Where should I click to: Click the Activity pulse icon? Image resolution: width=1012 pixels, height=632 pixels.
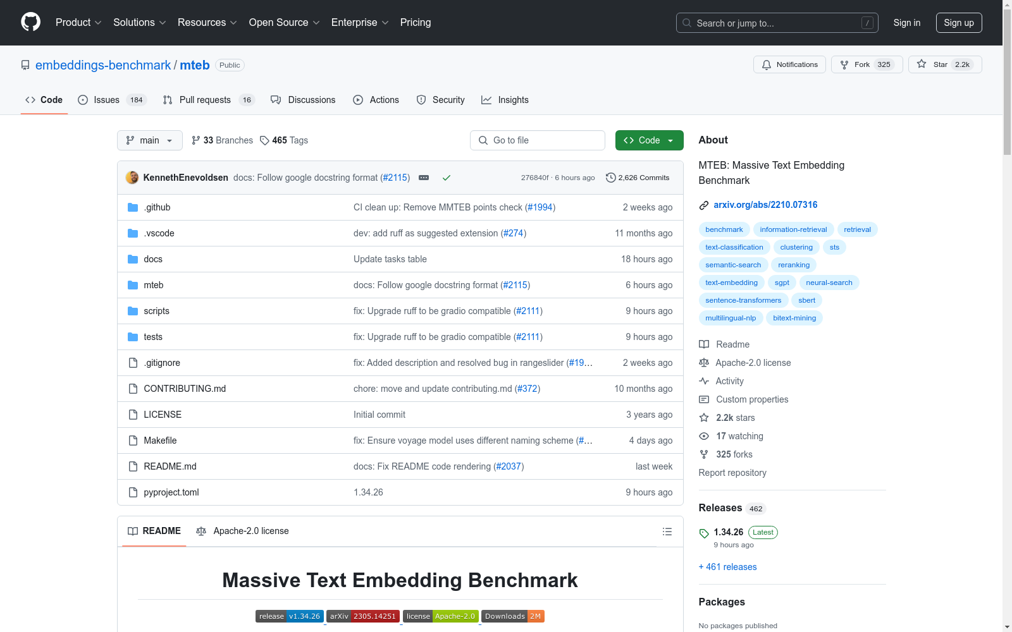point(704,381)
